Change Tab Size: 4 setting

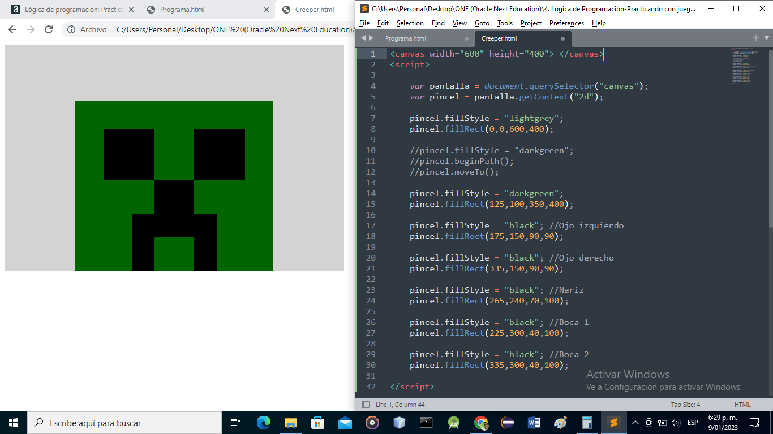click(685, 405)
